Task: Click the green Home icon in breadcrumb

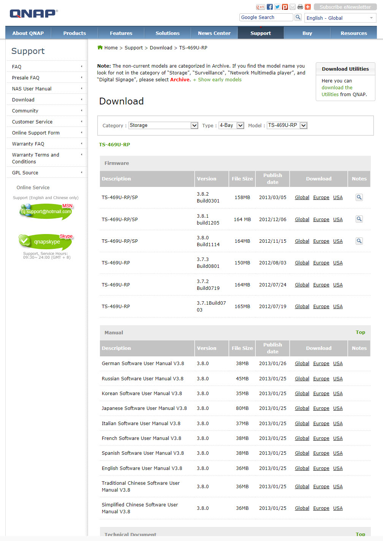Action: coord(100,47)
